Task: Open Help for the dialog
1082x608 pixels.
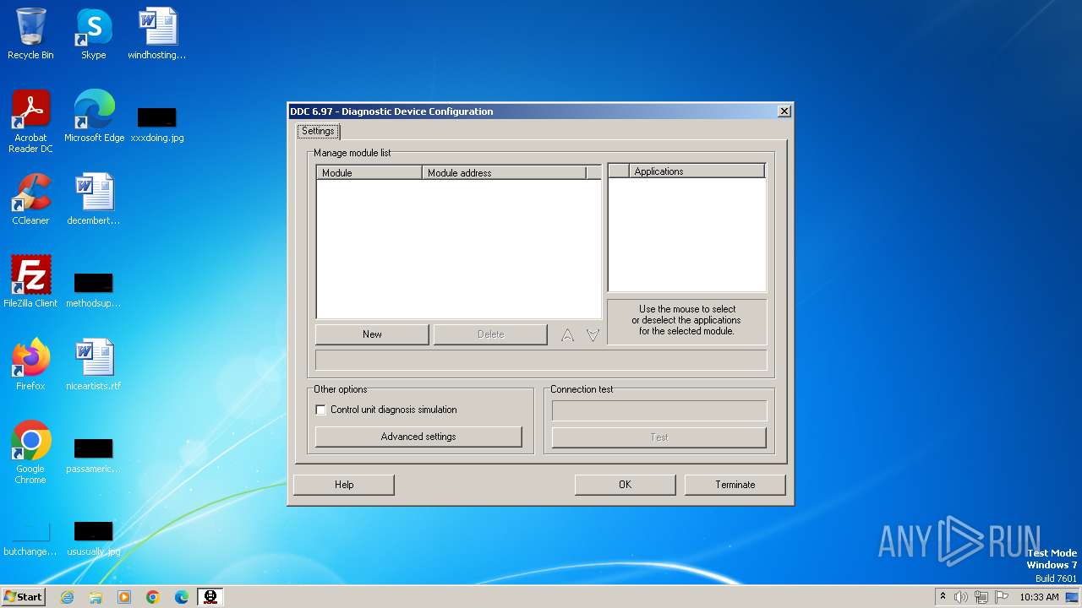Action: pyautogui.click(x=344, y=485)
